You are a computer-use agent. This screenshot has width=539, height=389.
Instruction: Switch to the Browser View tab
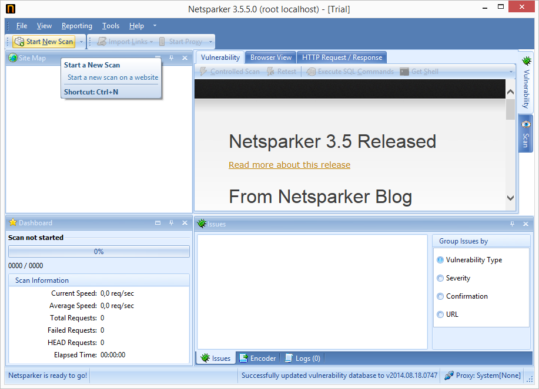[x=271, y=57]
